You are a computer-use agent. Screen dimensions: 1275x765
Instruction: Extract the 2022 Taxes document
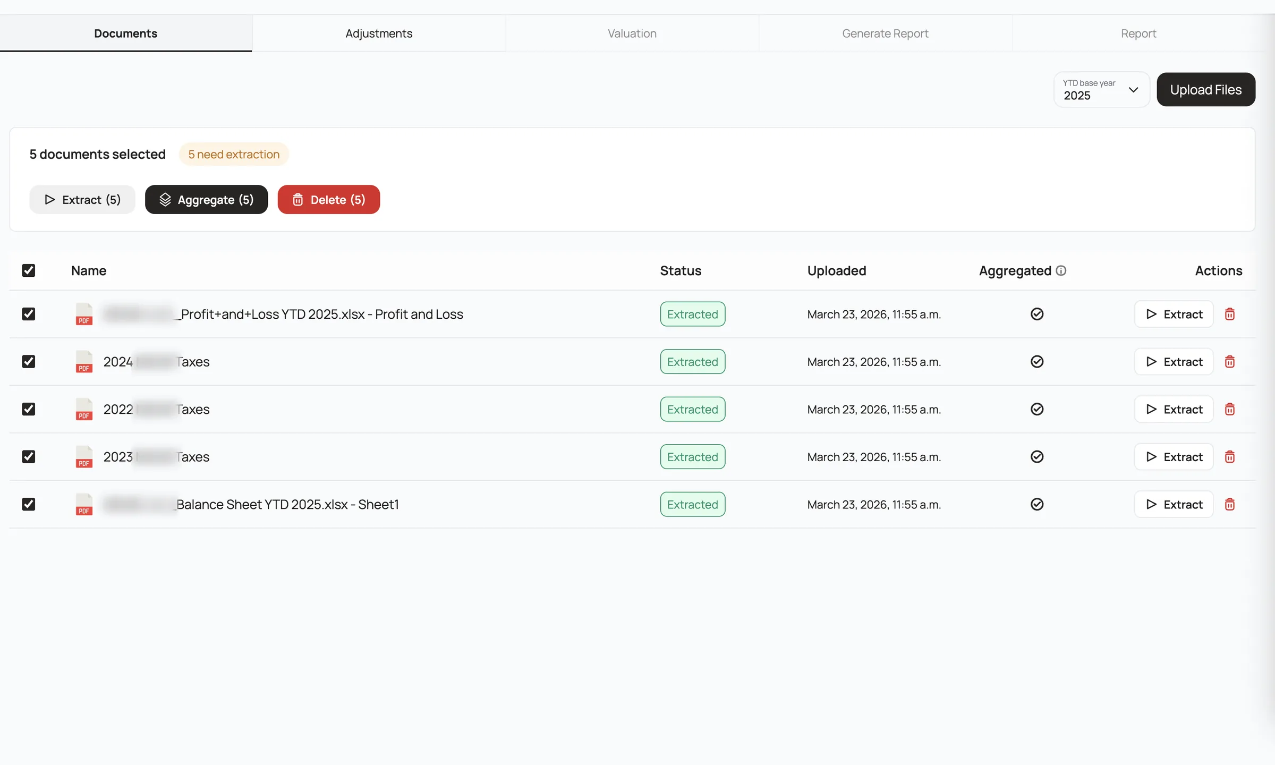(1174, 409)
